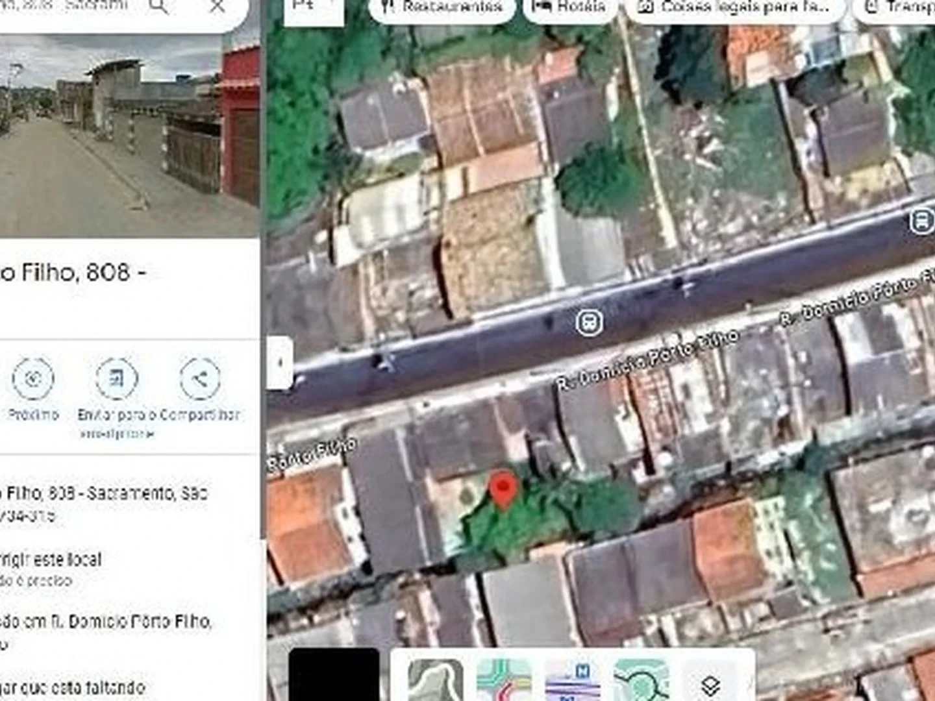Click the 'rigir este local' suggestion link
Image resolution: width=935 pixels, height=701 pixels.
click(x=51, y=560)
